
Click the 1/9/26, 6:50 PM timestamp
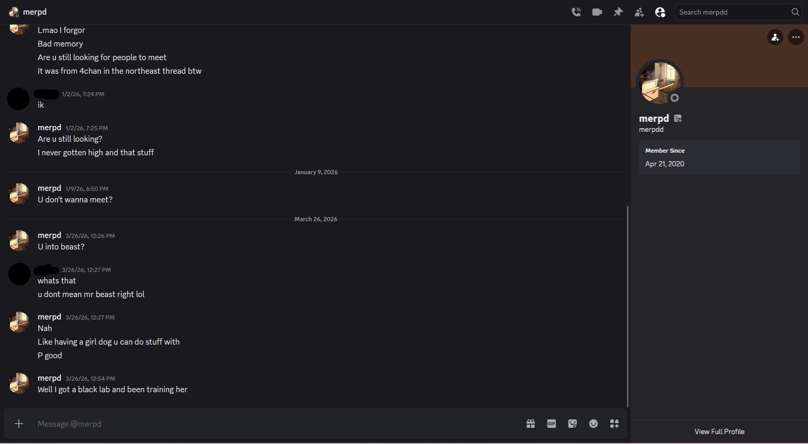[x=87, y=189]
